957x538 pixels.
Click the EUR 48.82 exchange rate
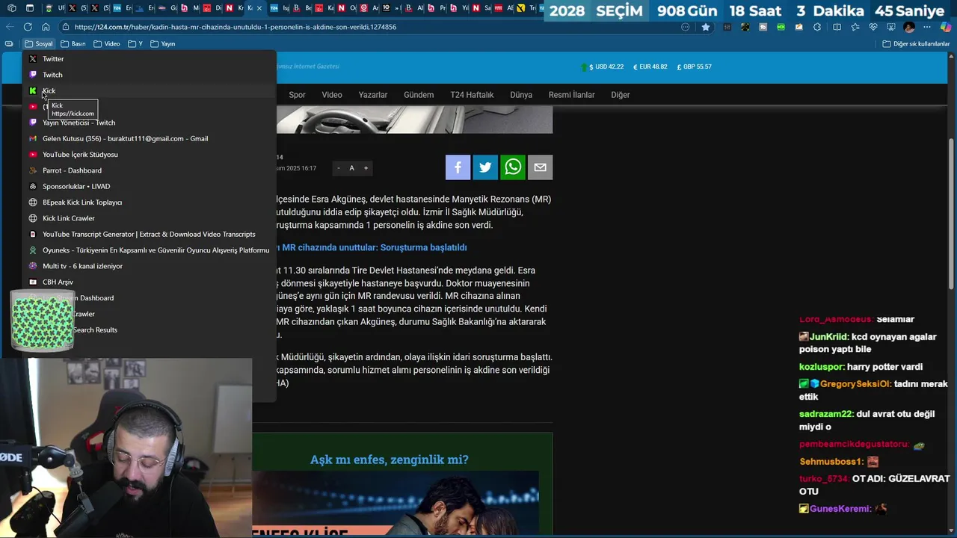(x=650, y=67)
